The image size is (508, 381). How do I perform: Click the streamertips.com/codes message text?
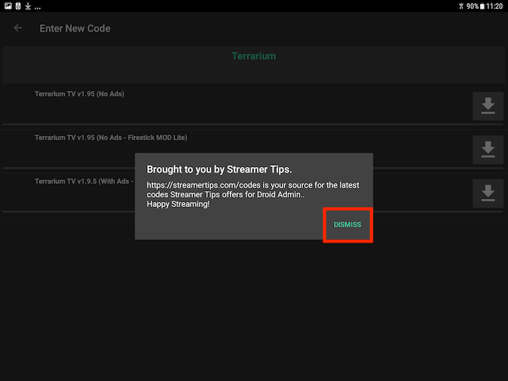[x=253, y=194]
